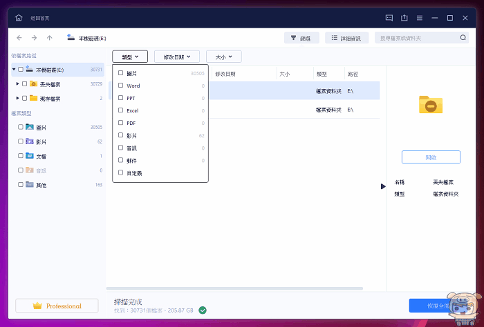The image size is (484, 327).
Task: Tick the sidebar 影片 file type checkbox
Action: click(x=20, y=141)
